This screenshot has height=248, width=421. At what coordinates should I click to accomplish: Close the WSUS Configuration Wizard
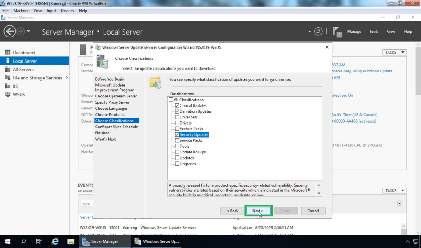pos(327,47)
